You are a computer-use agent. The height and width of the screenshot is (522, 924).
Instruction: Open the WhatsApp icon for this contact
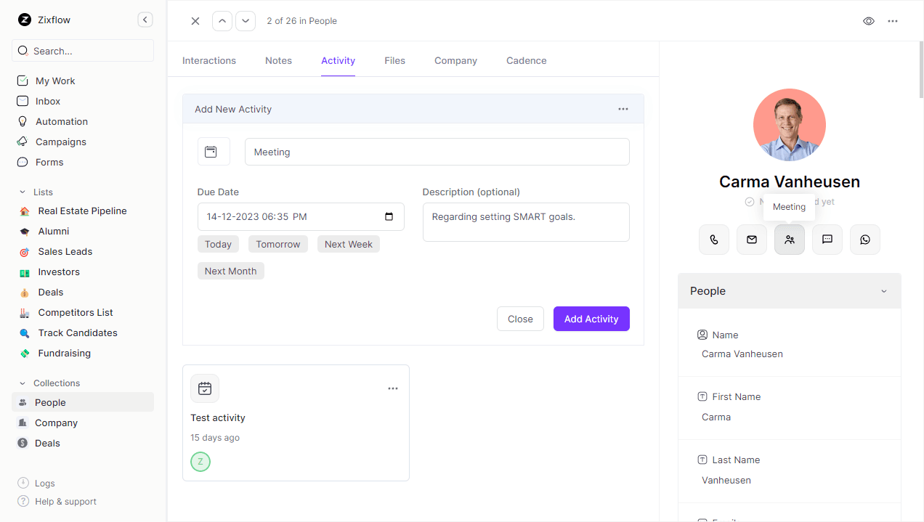pos(864,239)
